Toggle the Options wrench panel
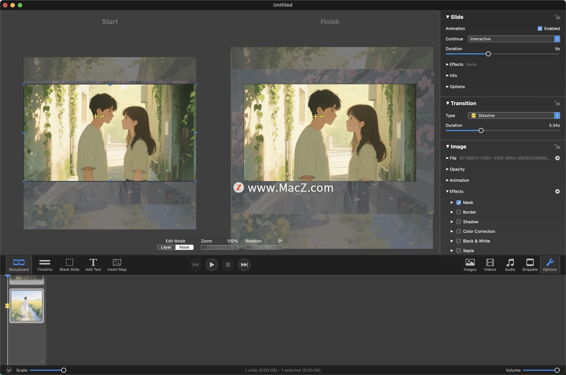 550,265
